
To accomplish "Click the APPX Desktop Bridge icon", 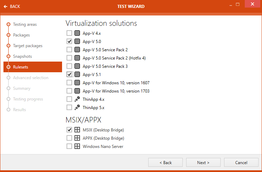I will [77, 138].
